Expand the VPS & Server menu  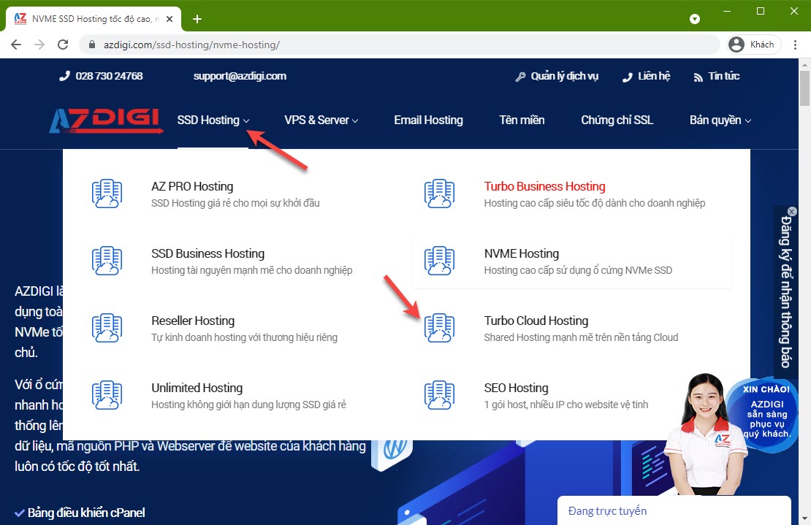321,120
